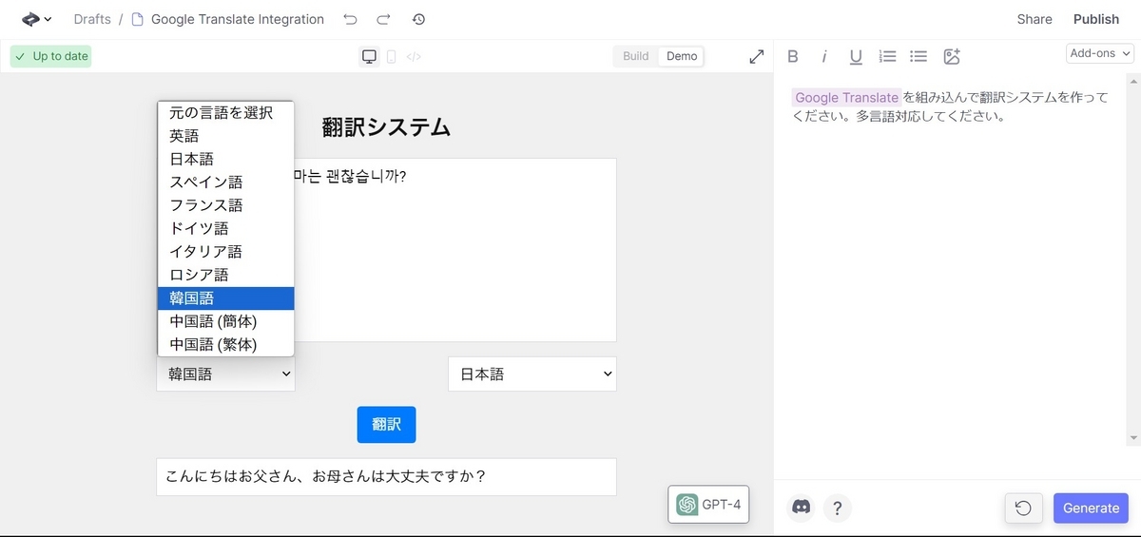The width and height of the screenshot is (1141, 537).
Task: Select GPT-4 model selector
Action: coord(708,505)
